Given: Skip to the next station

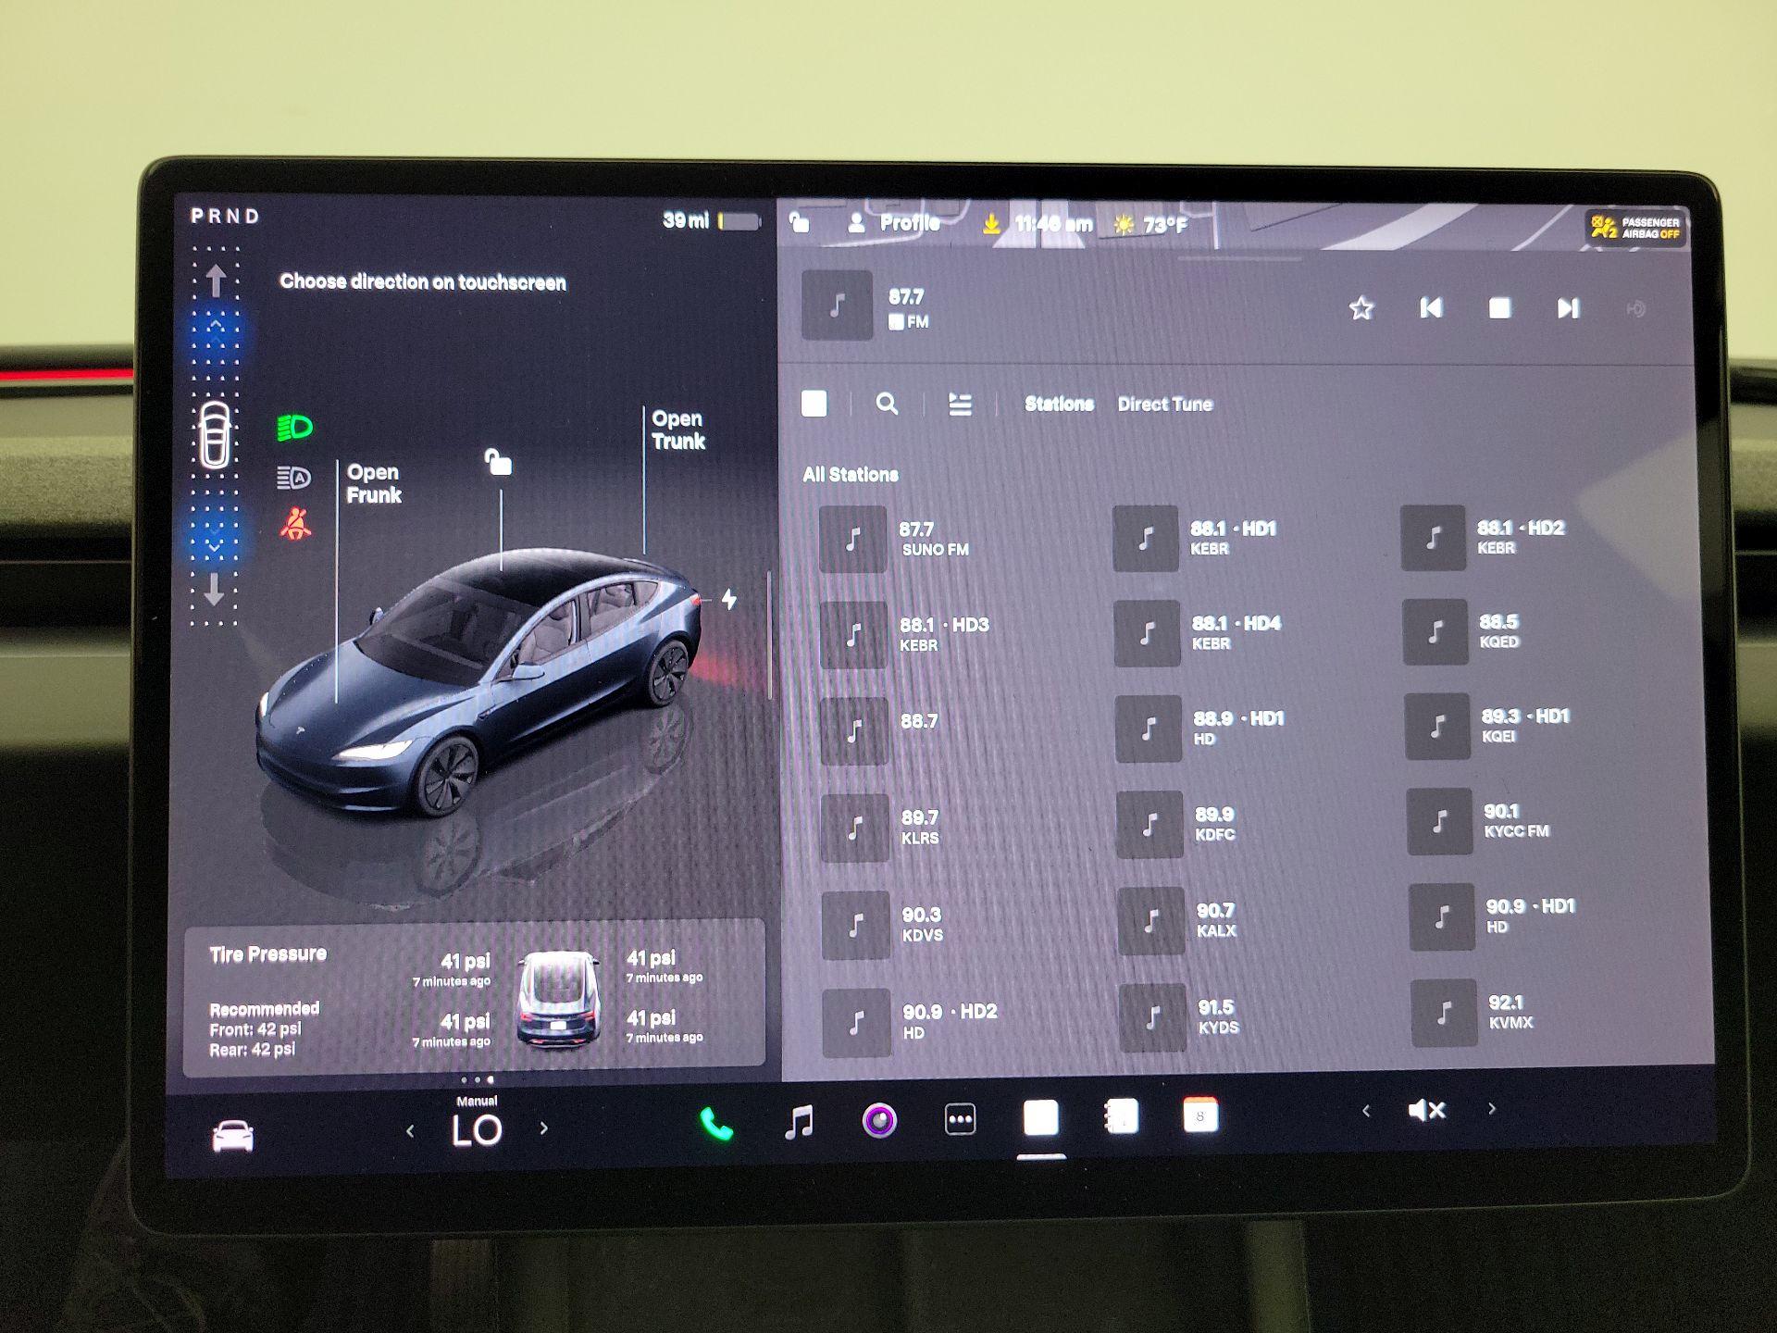Looking at the screenshot, I should (1568, 308).
